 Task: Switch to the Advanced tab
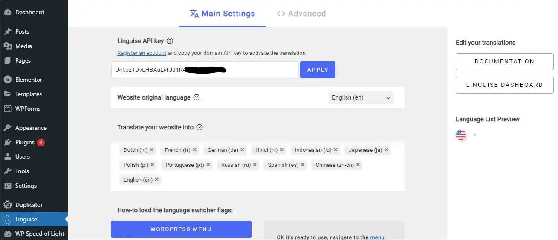point(301,14)
